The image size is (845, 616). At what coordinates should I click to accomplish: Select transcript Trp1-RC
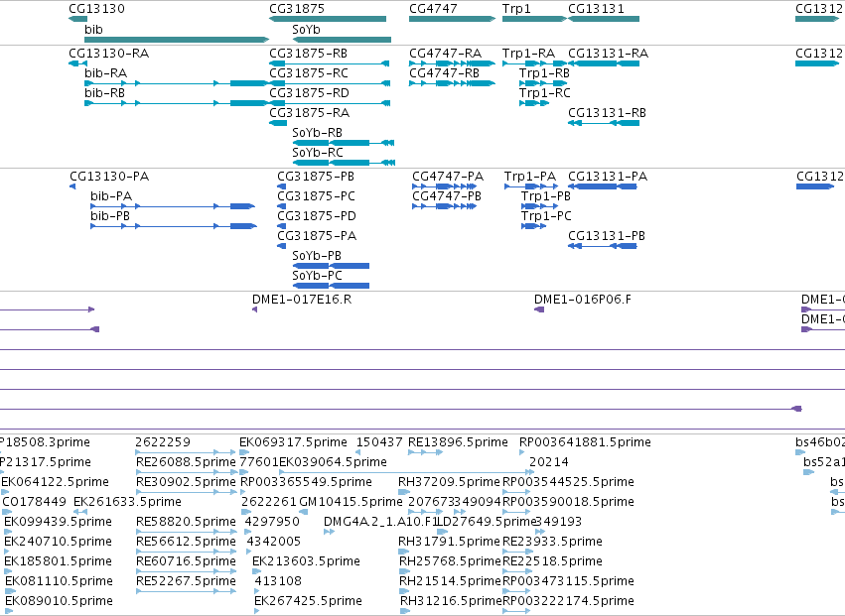(545, 93)
